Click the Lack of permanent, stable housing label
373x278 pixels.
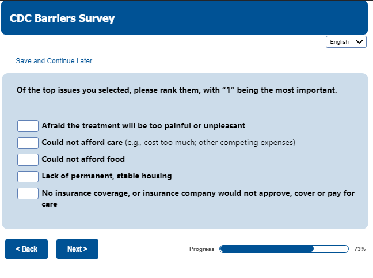pyautogui.click(x=106, y=176)
